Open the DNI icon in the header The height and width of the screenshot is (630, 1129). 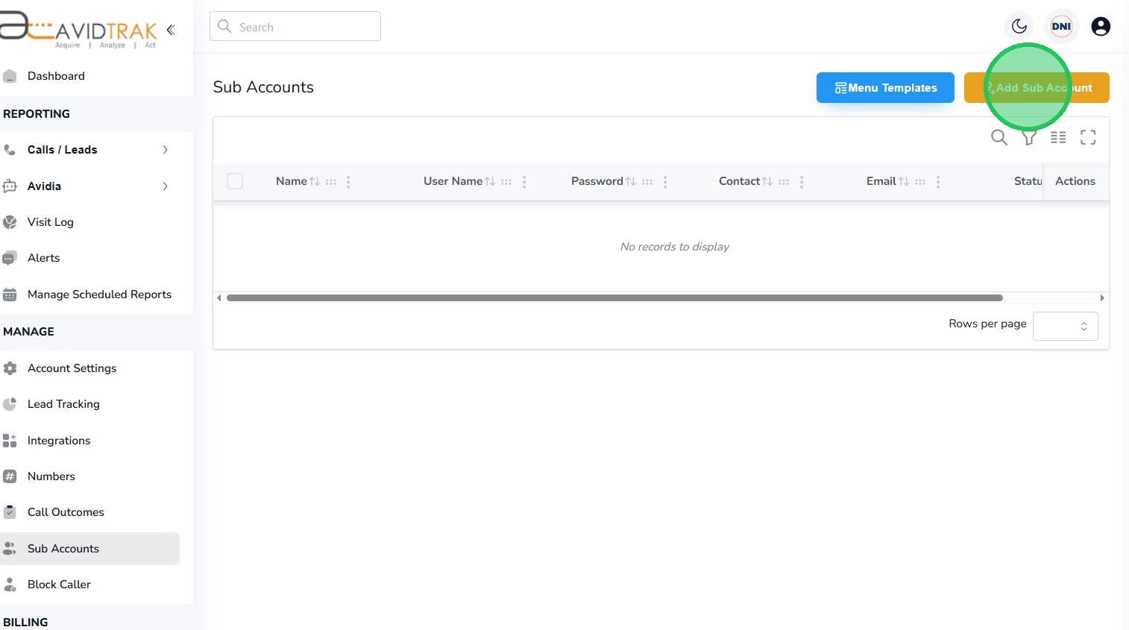tap(1061, 27)
